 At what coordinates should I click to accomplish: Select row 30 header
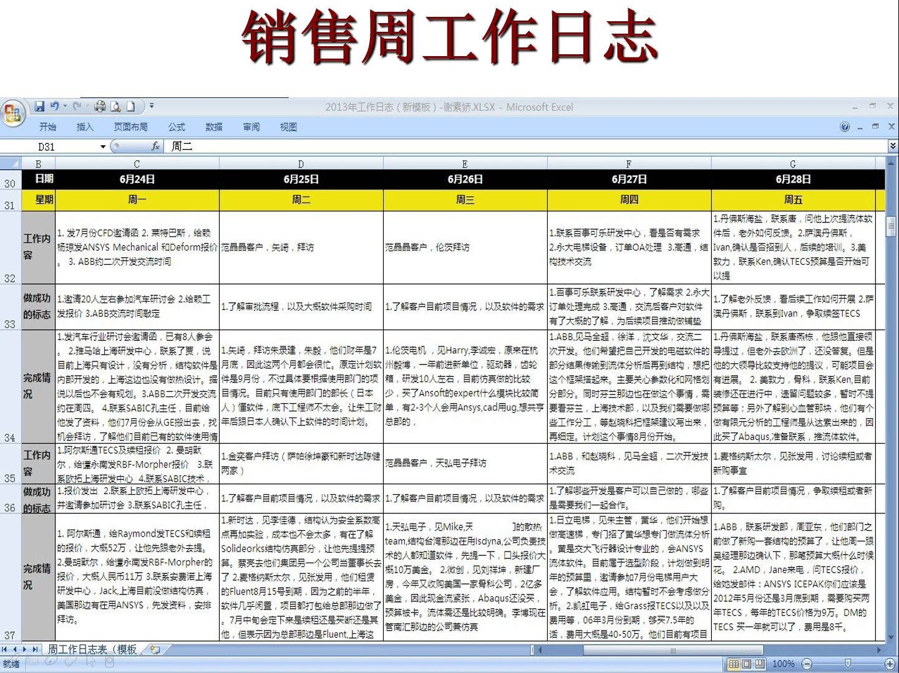[x=11, y=180]
